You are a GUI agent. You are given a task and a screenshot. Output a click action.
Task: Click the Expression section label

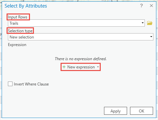coord(17,45)
